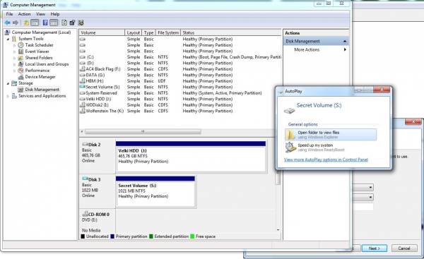Click the Task Scheduler clock icon
The height and width of the screenshot is (259, 424).
(20, 45)
